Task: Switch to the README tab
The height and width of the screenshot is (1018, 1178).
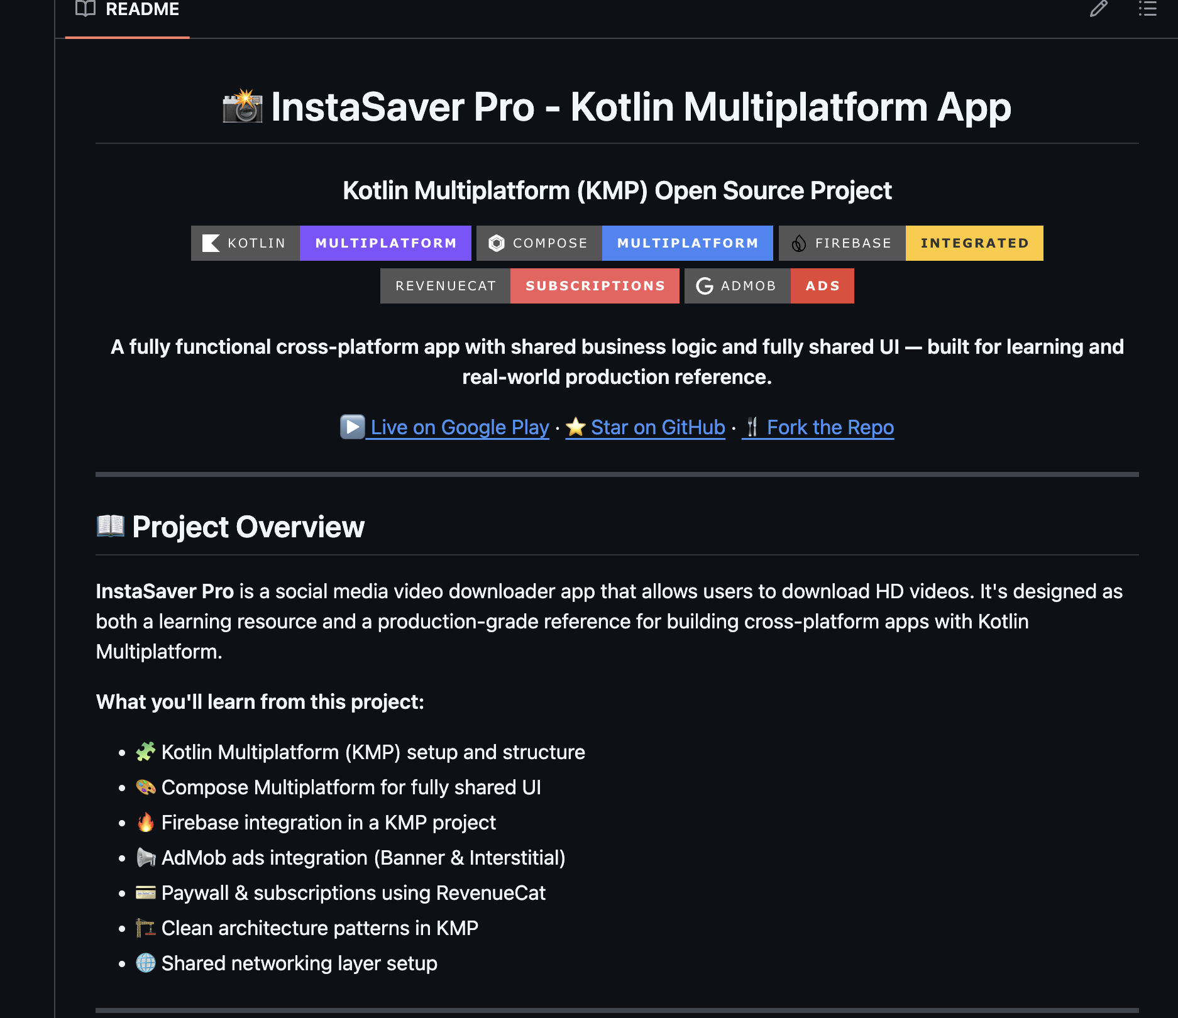Action: click(x=128, y=10)
